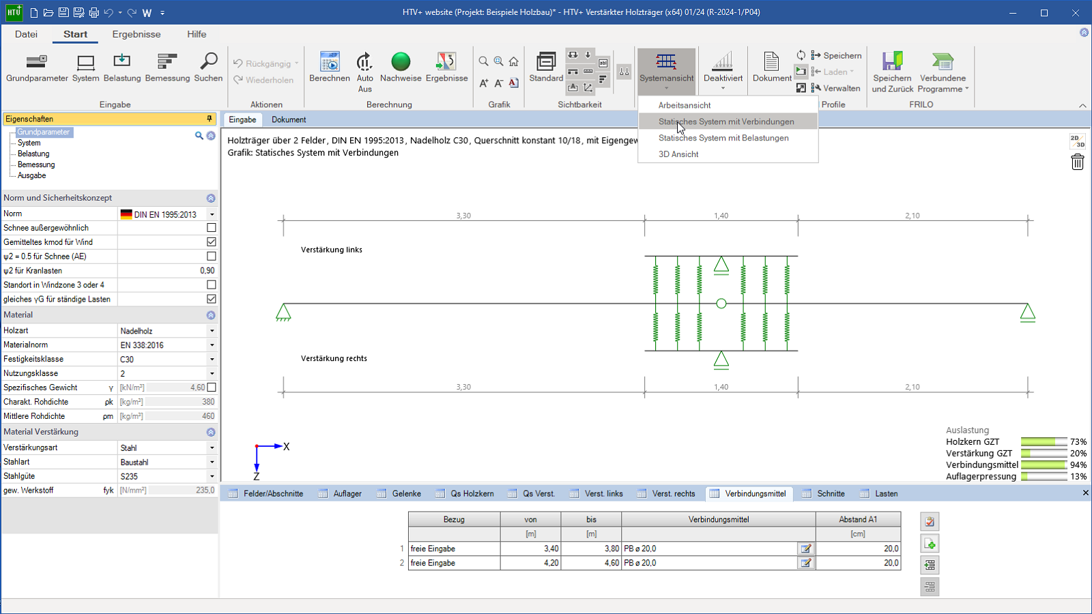
Task: Pin the Eigenschaften panel
Action: tap(210, 119)
